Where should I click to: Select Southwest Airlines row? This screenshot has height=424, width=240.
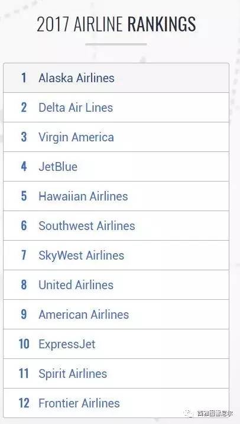116,225
